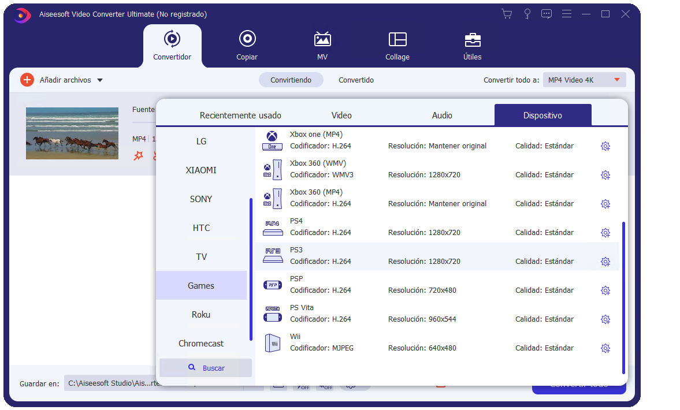Screen dimensions: 680x410
Task: Click the register key icon
Action: point(527,14)
